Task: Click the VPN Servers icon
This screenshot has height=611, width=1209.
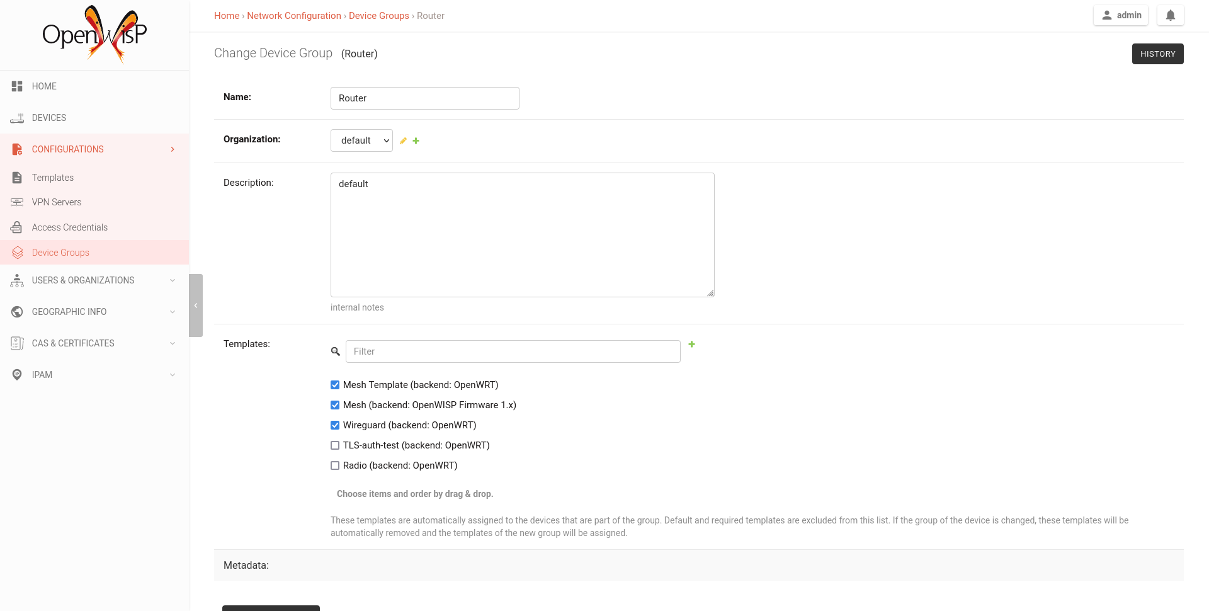Action: pyautogui.click(x=17, y=202)
